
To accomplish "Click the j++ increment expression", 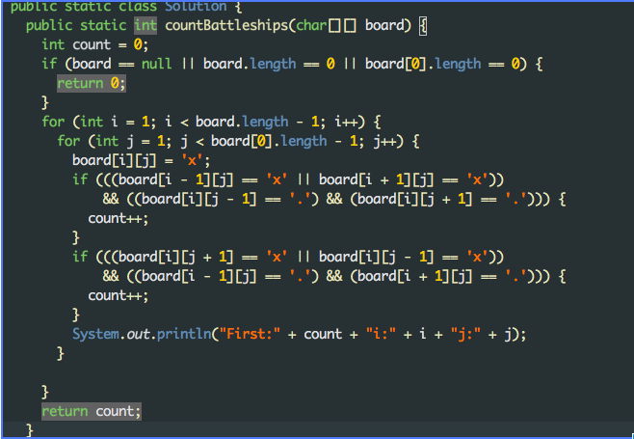I will point(387,141).
